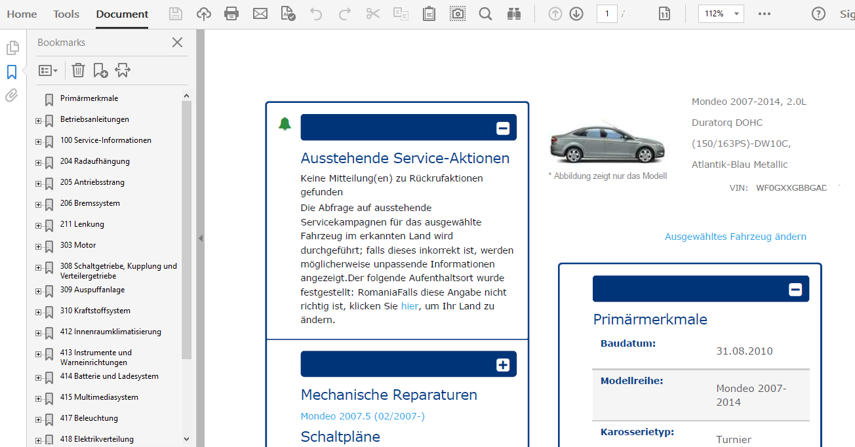The width and height of the screenshot is (855, 447).
Task: Click the page number input field
Action: (x=606, y=14)
